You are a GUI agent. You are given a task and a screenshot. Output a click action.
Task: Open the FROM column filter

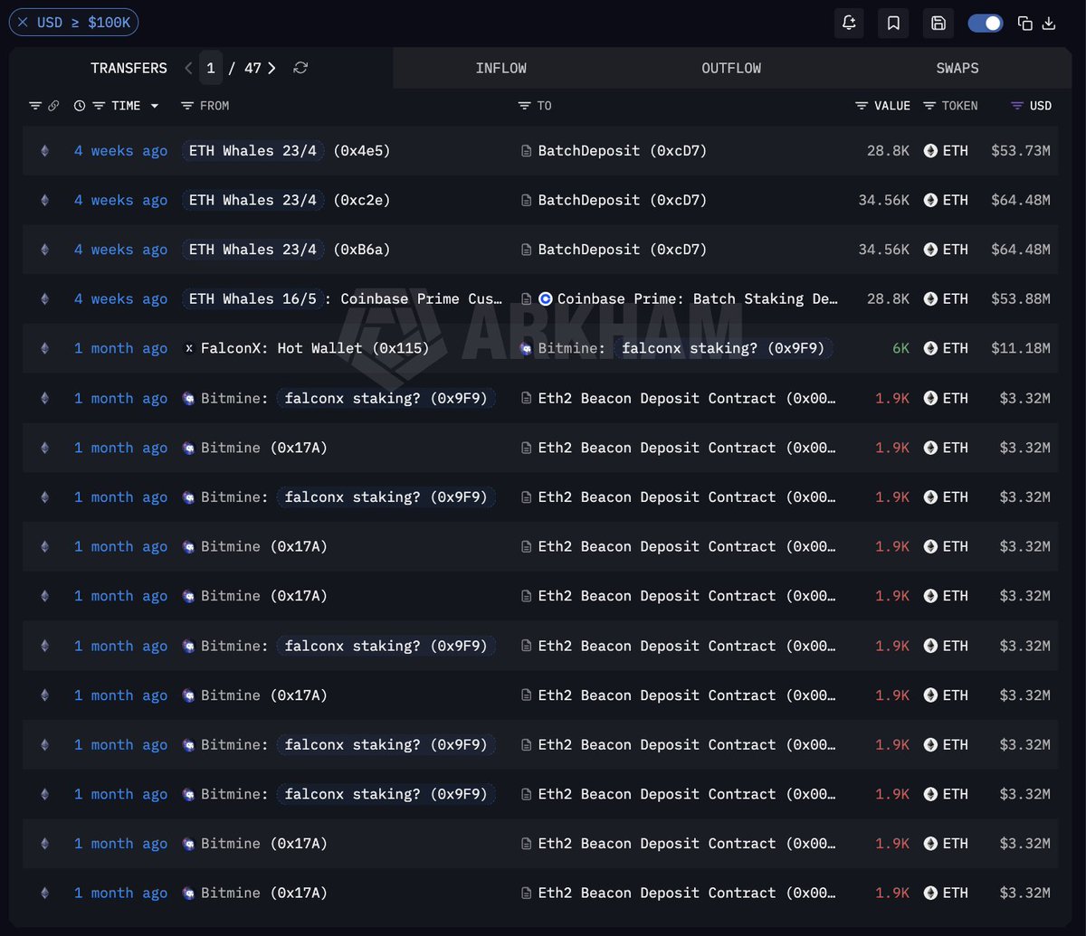187,106
